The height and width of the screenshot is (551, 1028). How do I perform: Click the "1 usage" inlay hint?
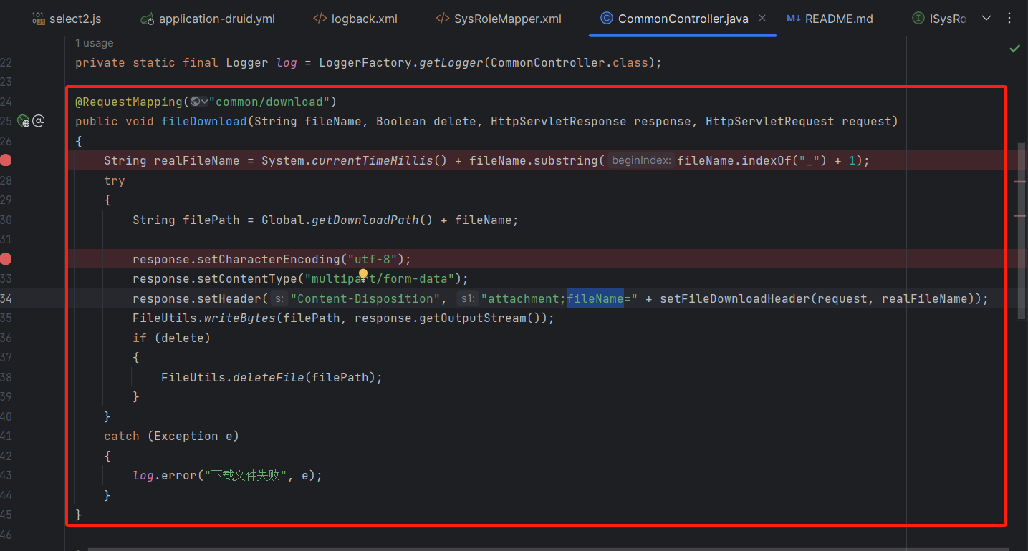coord(95,43)
